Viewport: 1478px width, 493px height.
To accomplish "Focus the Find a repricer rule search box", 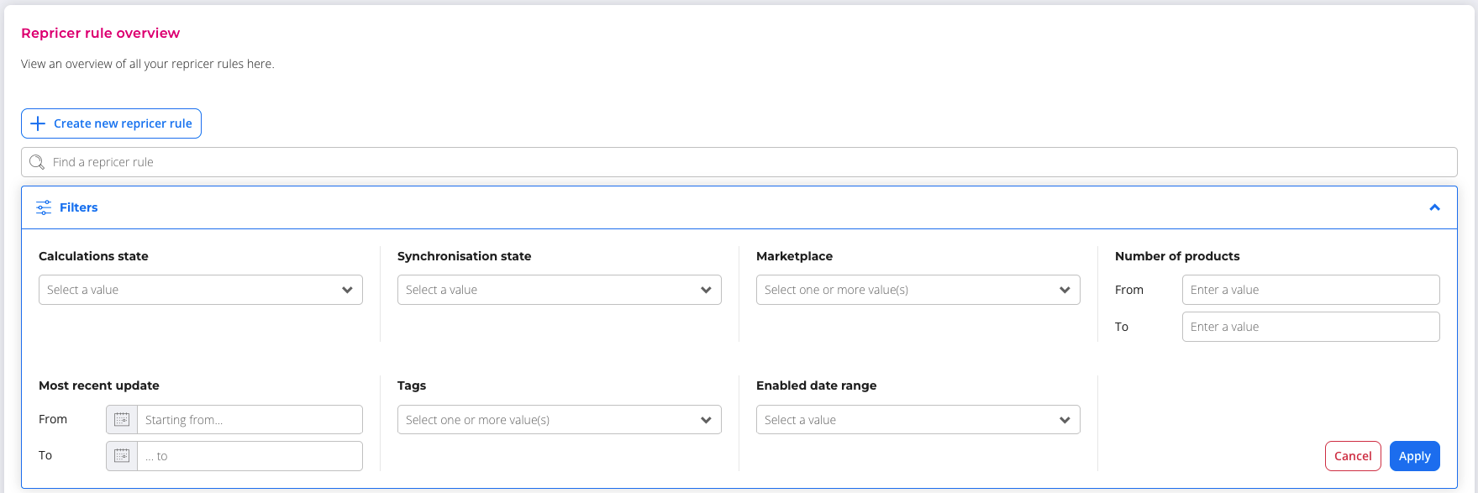I will [x=739, y=162].
